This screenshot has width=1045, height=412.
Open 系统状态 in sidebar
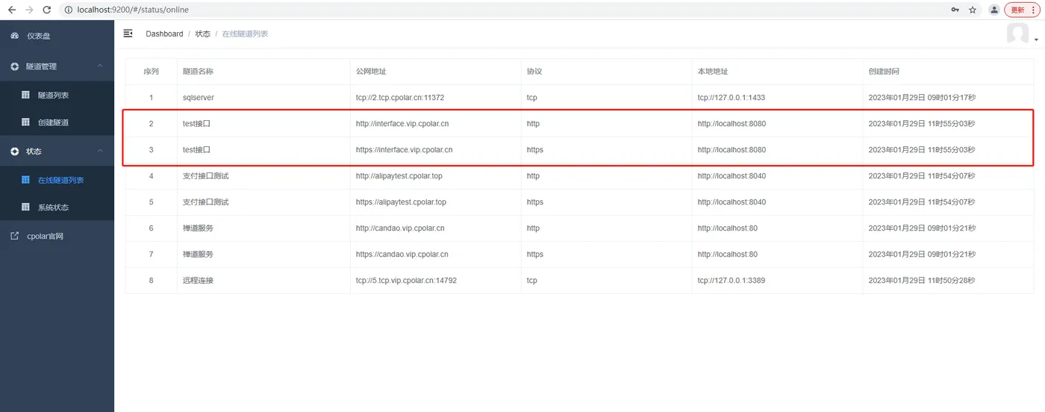53,207
